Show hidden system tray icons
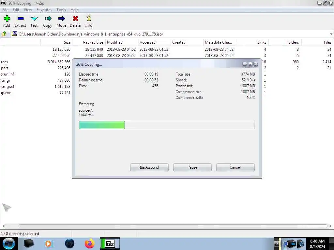Image resolution: width=334 pixels, height=250 pixels. point(277,243)
